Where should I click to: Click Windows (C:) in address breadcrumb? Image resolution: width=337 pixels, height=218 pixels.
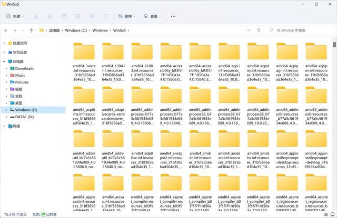(76, 30)
